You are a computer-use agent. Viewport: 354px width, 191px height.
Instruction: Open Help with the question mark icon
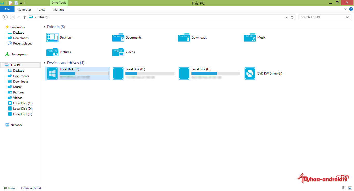pos(351,9)
